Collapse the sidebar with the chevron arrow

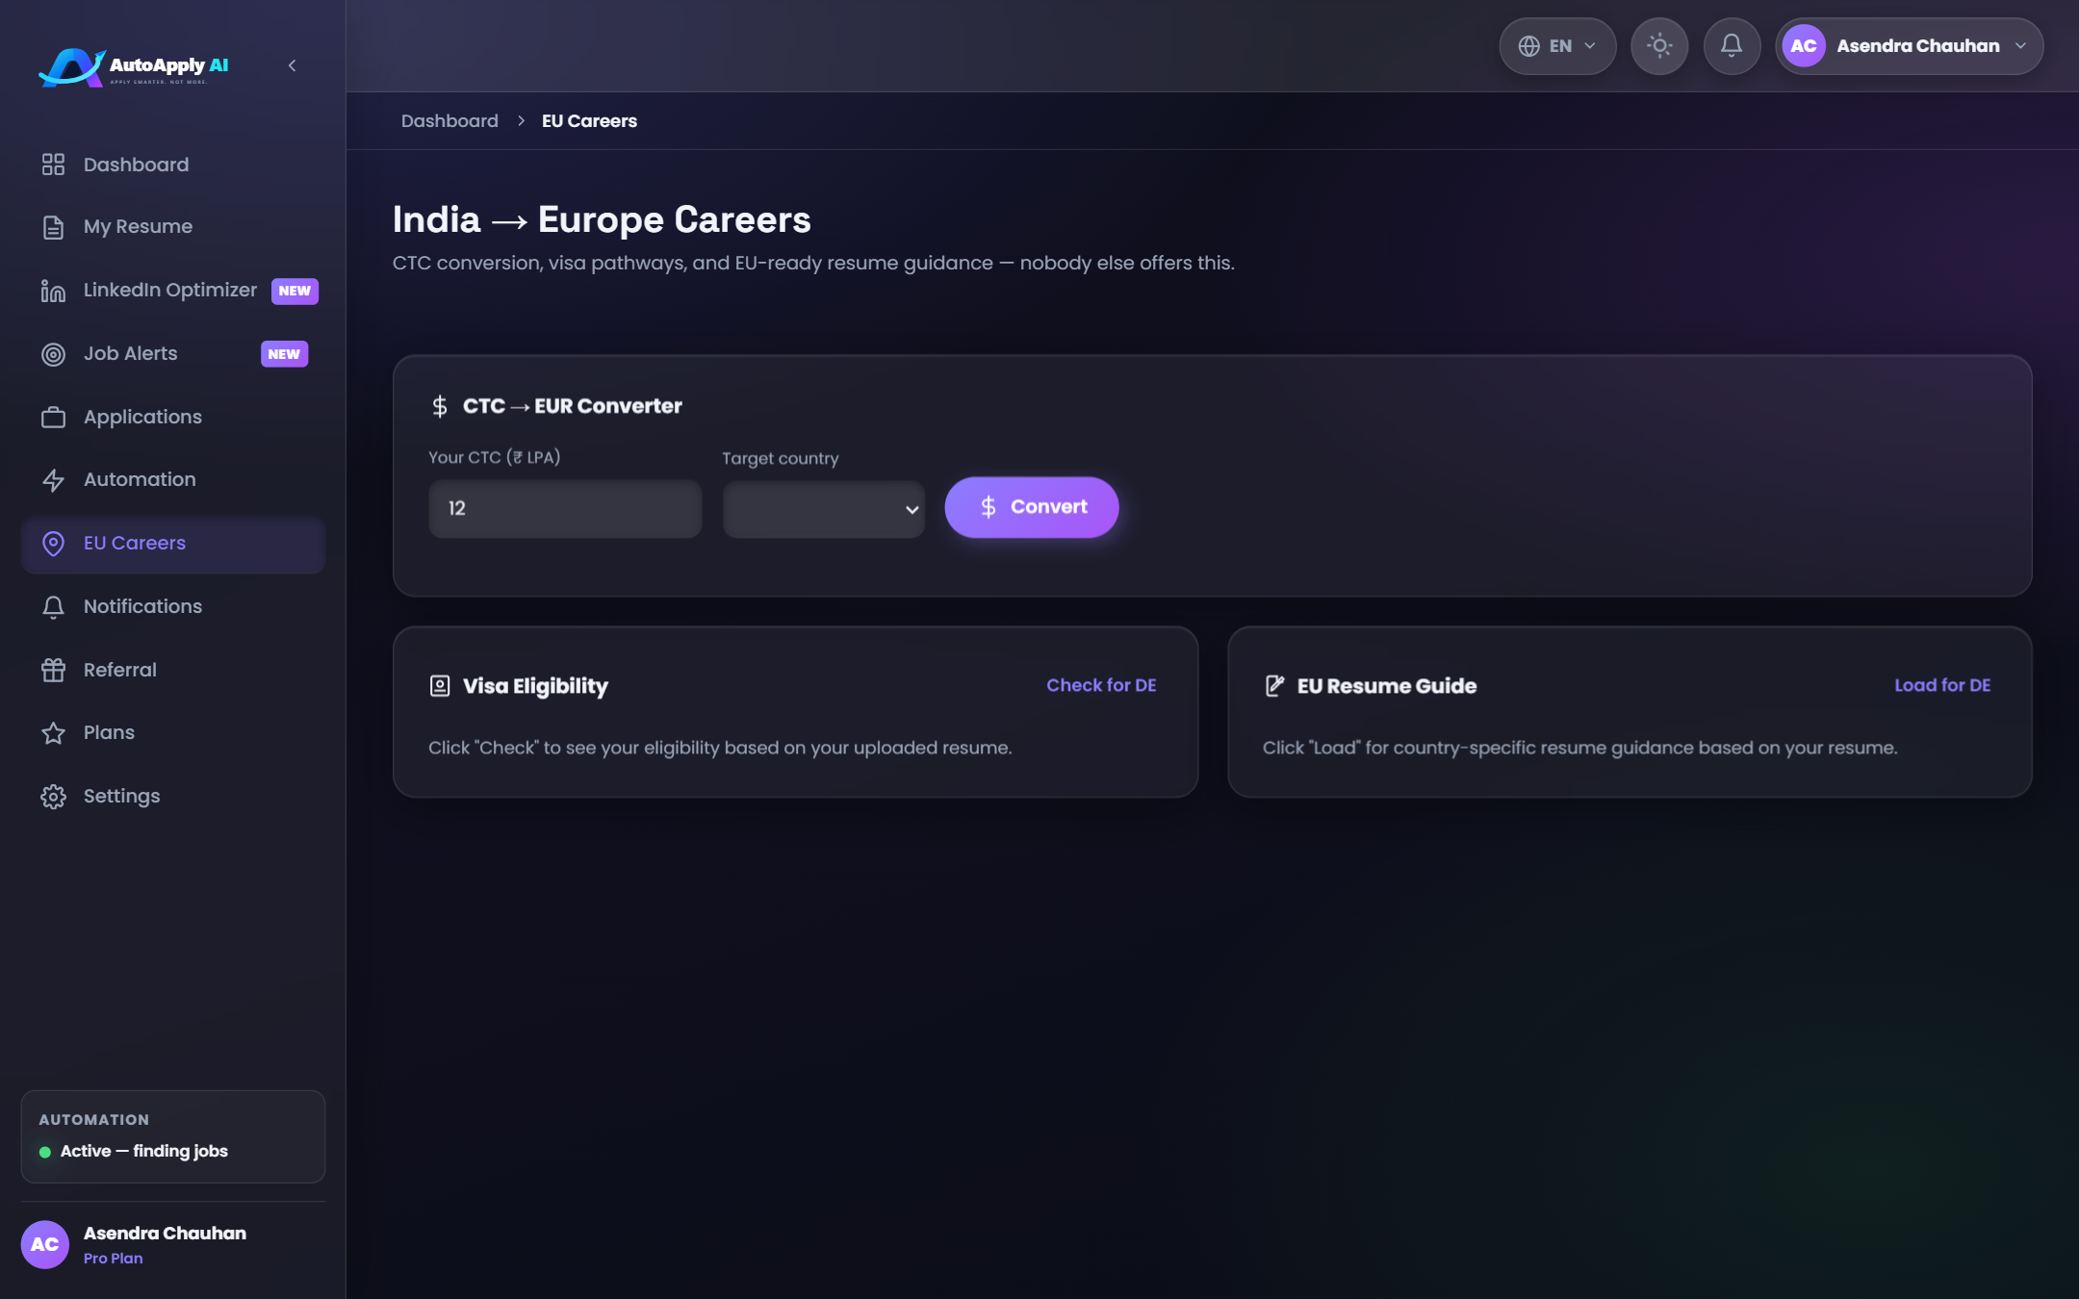coord(293,65)
